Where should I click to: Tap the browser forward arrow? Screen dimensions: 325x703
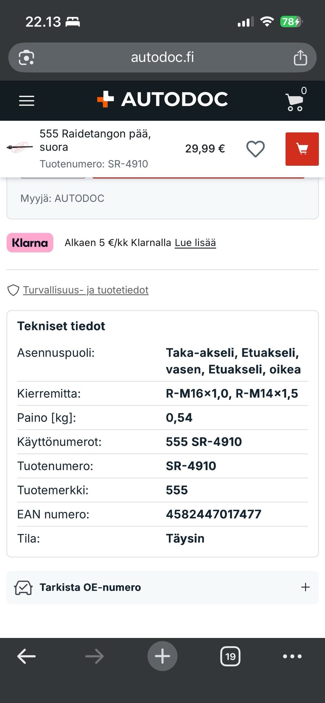[x=94, y=656]
